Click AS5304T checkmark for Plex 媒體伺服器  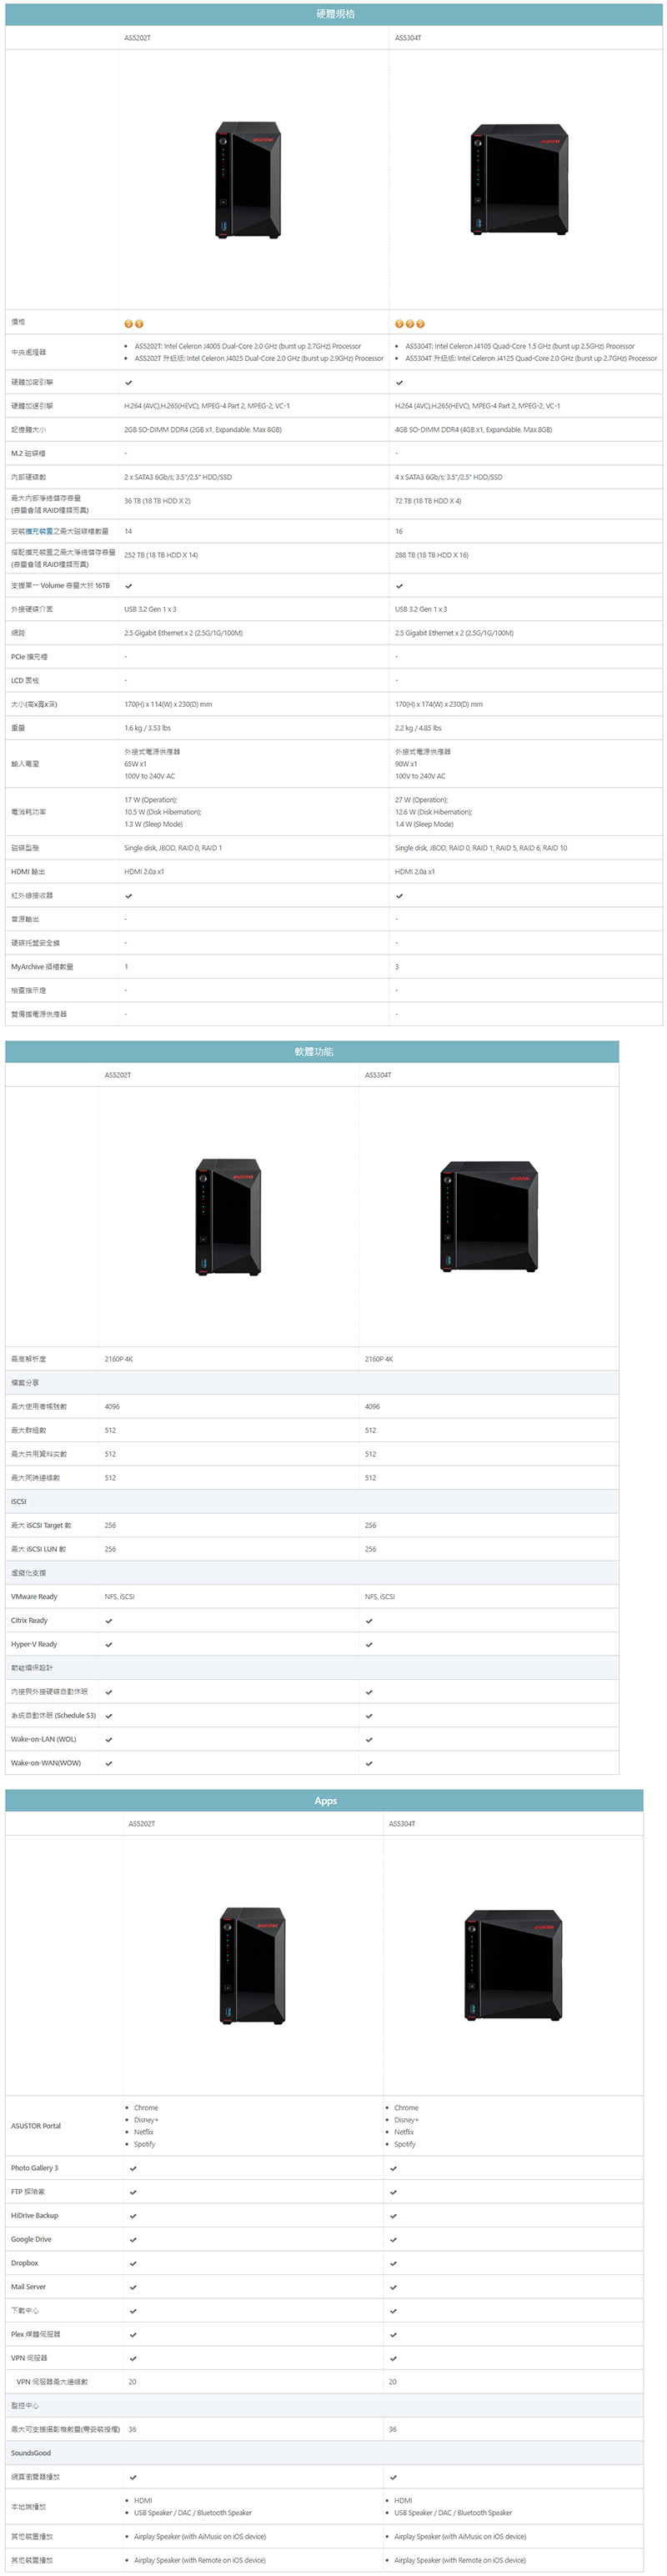coord(393,2334)
